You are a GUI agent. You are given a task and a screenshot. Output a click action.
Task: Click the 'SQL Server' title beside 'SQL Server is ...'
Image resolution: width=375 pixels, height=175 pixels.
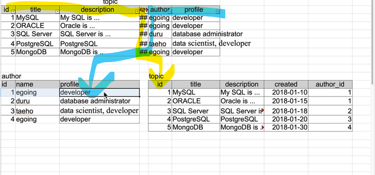click(x=37, y=34)
